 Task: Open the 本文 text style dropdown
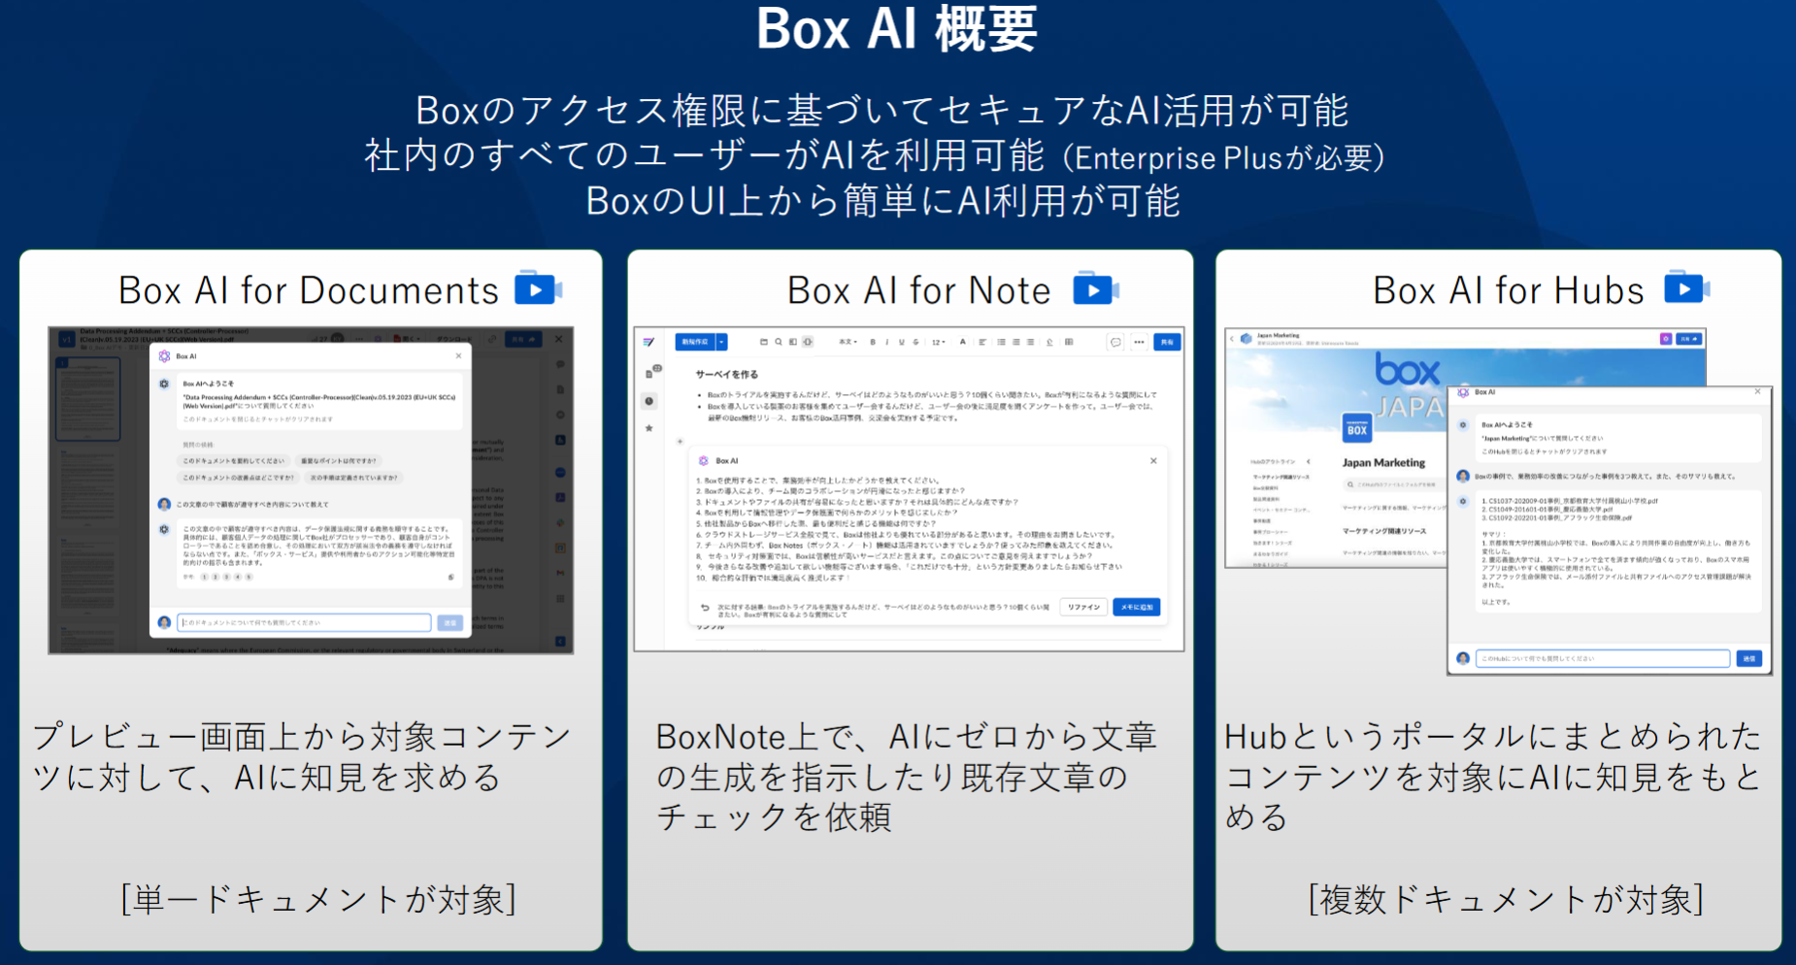848,342
